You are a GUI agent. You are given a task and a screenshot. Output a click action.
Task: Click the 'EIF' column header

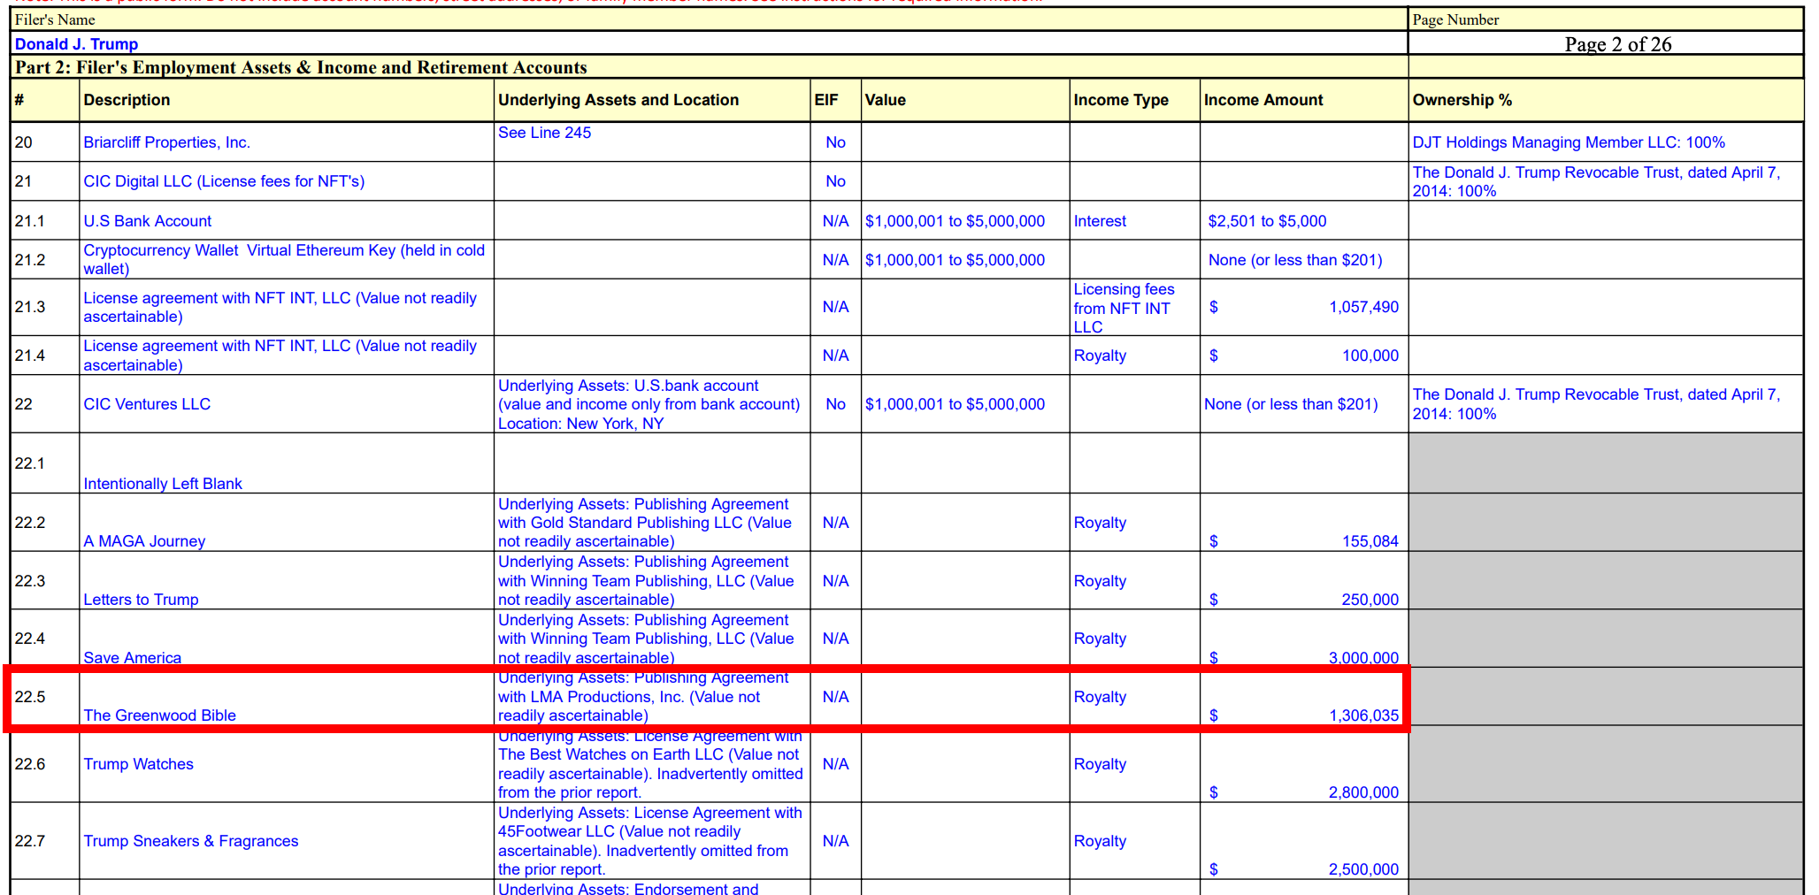(x=825, y=100)
